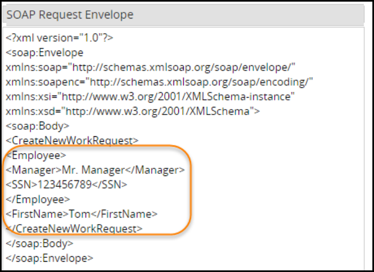Image resolution: width=374 pixels, height=272 pixels.
Task: Click the xml version declaration line
Action: click(59, 39)
